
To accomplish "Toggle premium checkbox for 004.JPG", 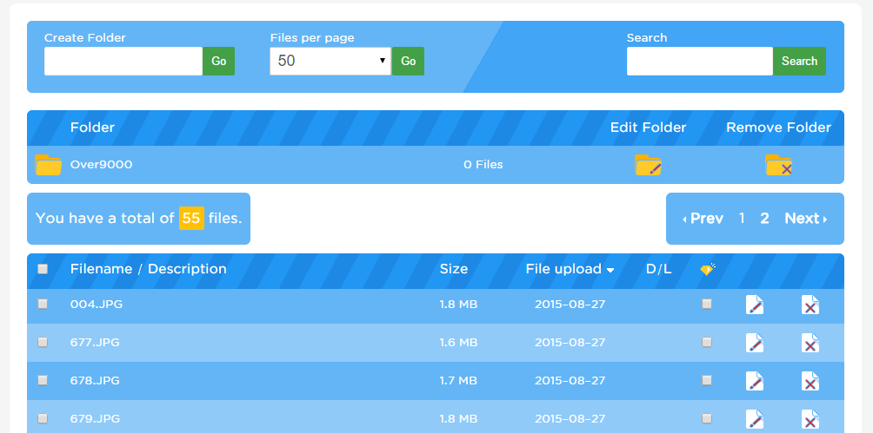I will [707, 304].
